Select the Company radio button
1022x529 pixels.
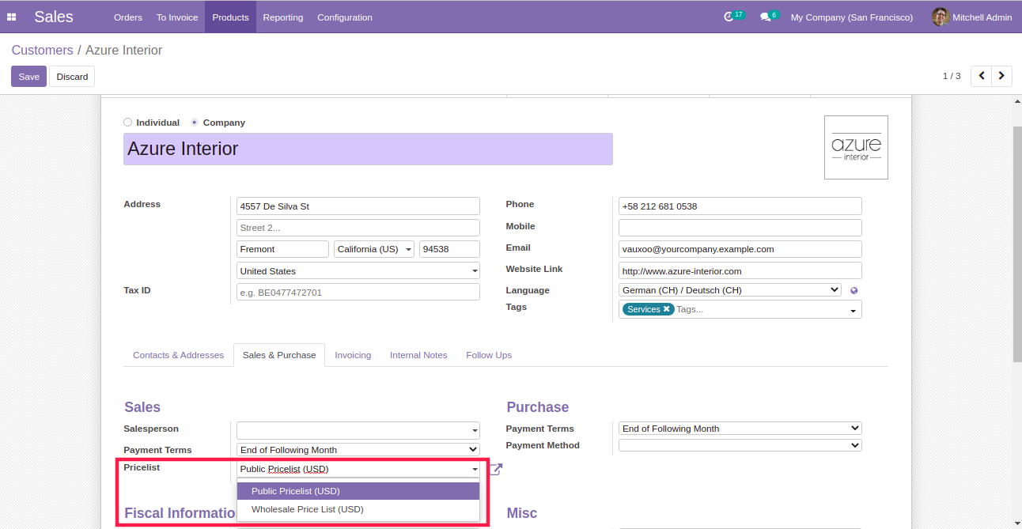pos(195,123)
